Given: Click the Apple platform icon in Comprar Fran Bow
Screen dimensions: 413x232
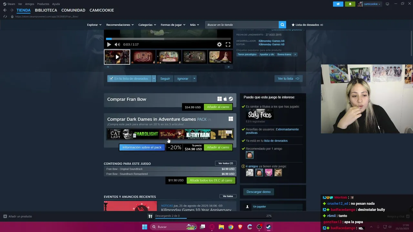Looking at the screenshot, I should 225,99.
